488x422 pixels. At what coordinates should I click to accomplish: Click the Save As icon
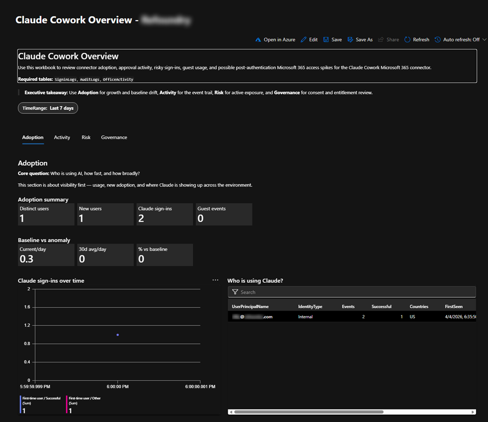point(350,40)
